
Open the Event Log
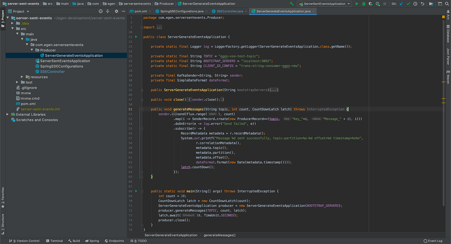click(433, 240)
